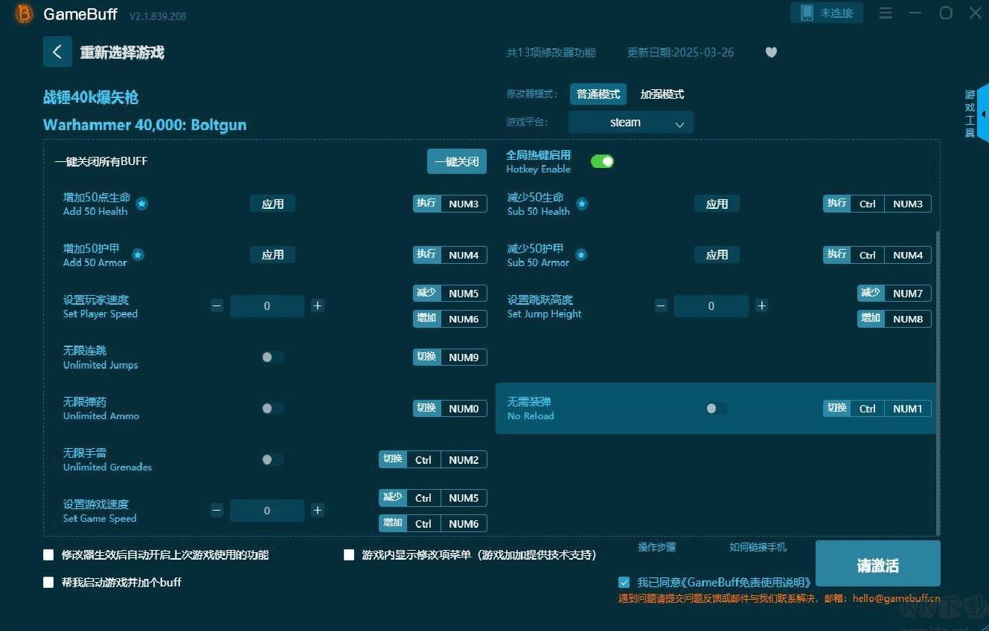This screenshot has width=989, height=631.
Task: Click NUM4 hotkey for Add 50 Armor
Action: [x=449, y=255]
